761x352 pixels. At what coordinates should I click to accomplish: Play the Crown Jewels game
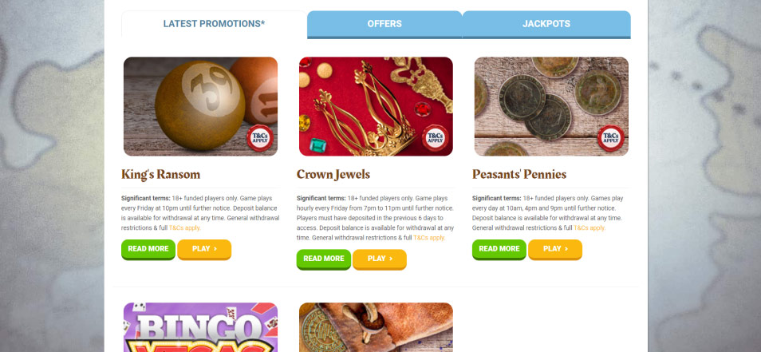[380, 259]
